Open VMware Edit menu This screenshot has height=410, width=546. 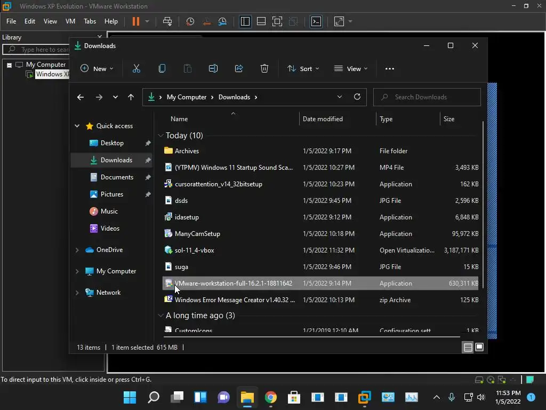[30, 21]
